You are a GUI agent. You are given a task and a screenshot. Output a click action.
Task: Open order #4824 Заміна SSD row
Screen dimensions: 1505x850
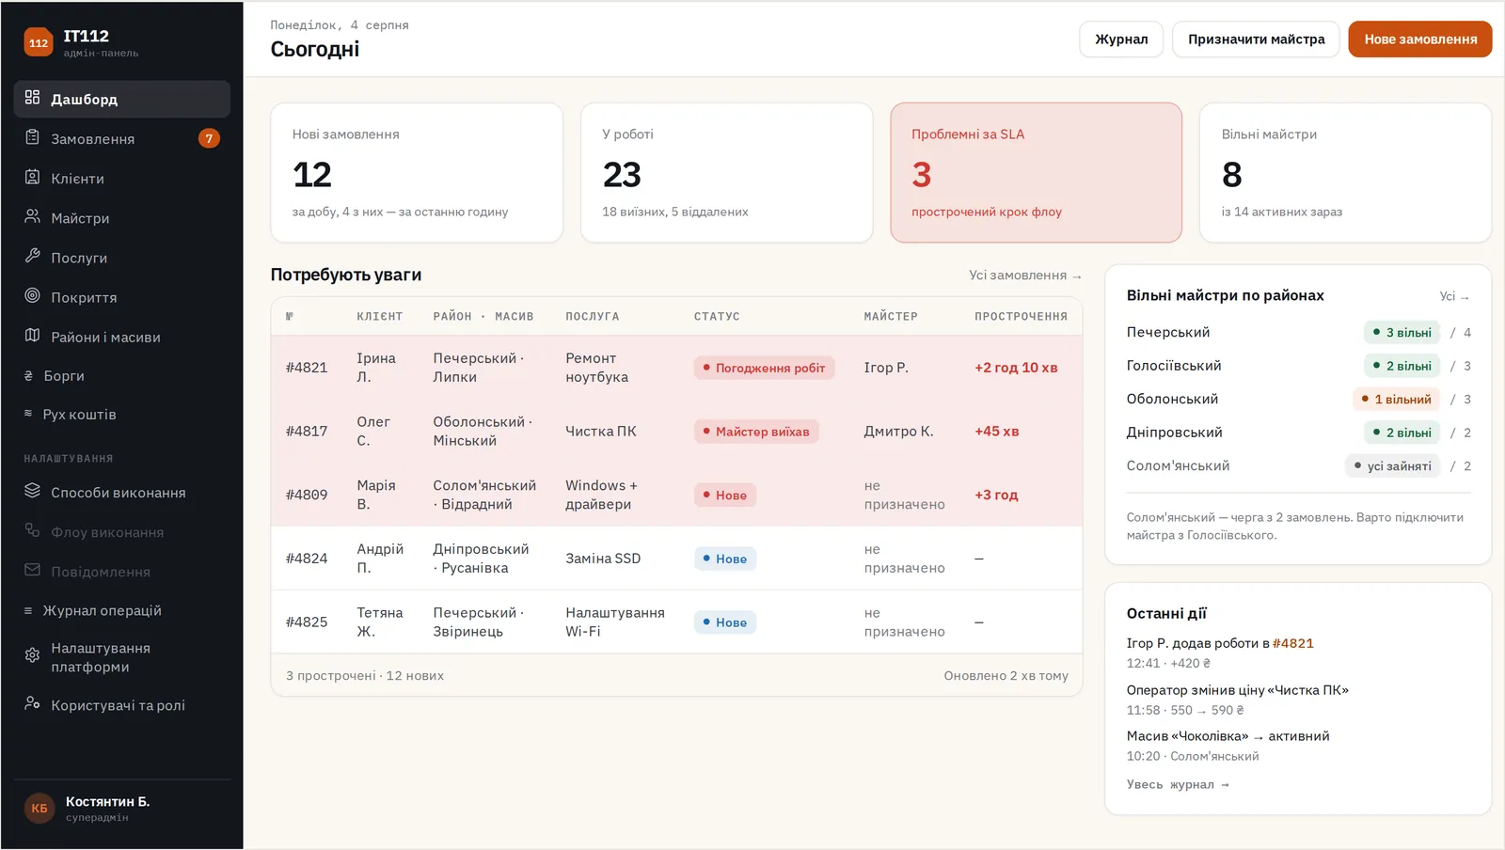pyautogui.click(x=676, y=559)
